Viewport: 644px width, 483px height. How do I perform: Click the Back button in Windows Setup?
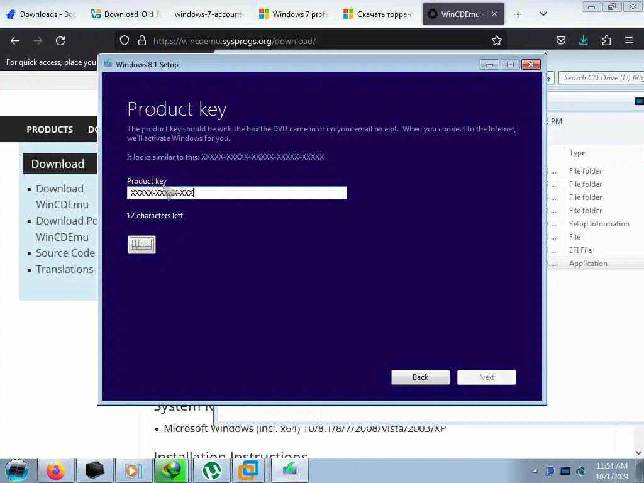pos(421,377)
